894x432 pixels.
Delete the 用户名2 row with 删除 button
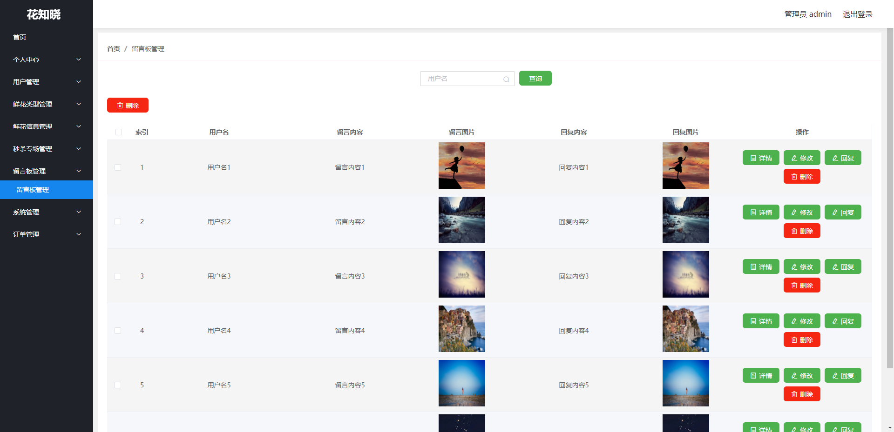tap(802, 231)
